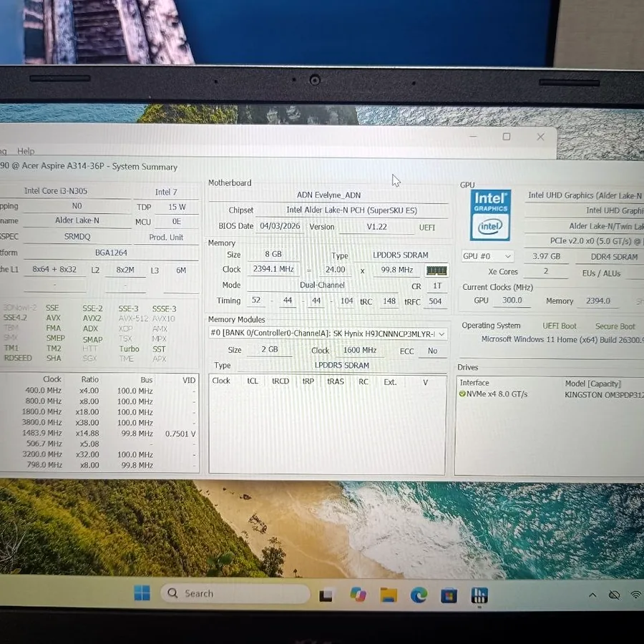This screenshot has height=644, width=644.
Task: Click the TDP 15 W value
Action: click(177, 207)
